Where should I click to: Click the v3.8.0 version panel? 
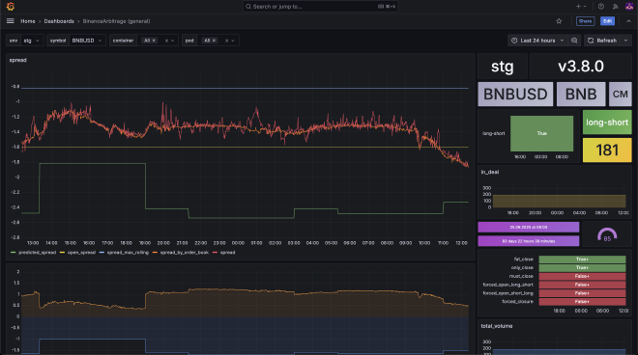click(581, 67)
